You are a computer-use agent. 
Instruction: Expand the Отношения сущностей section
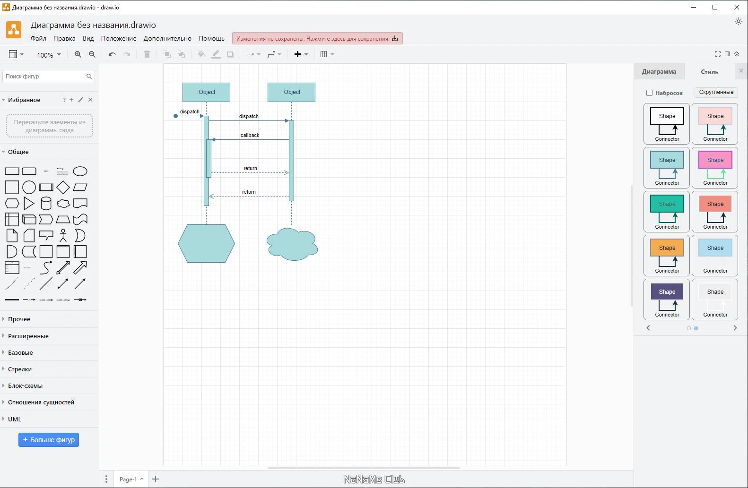click(49, 402)
